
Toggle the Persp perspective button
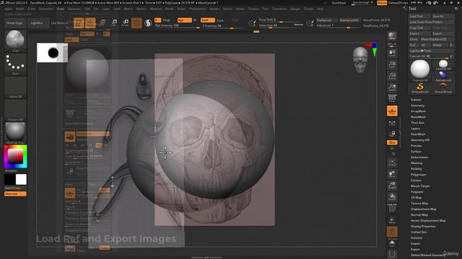pyautogui.click(x=392, y=99)
